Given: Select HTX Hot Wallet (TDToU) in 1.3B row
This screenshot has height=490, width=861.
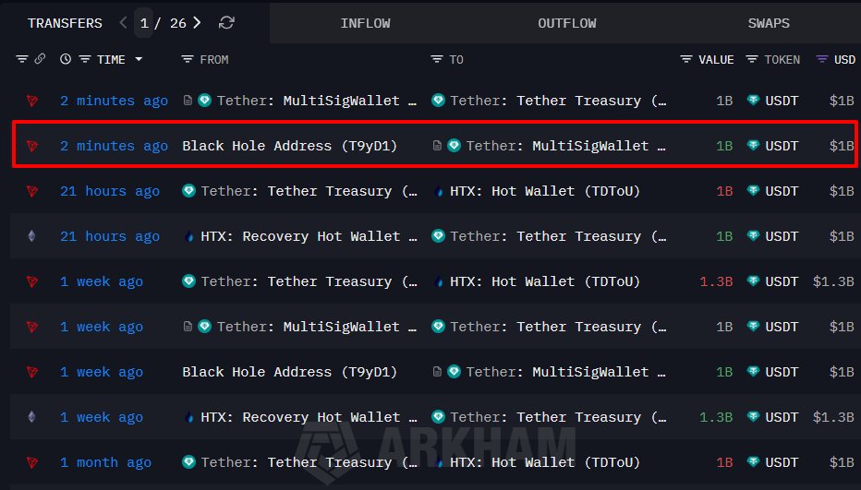Looking at the screenshot, I should point(545,281).
